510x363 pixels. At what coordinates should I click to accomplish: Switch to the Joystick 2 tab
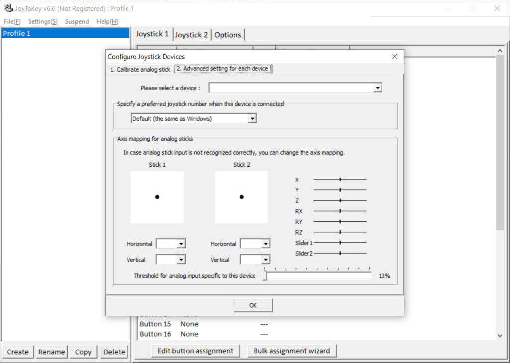coord(191,35)
